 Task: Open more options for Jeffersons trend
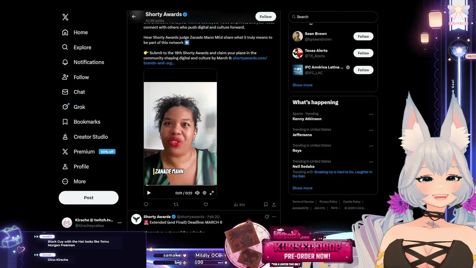coord(371,130)
